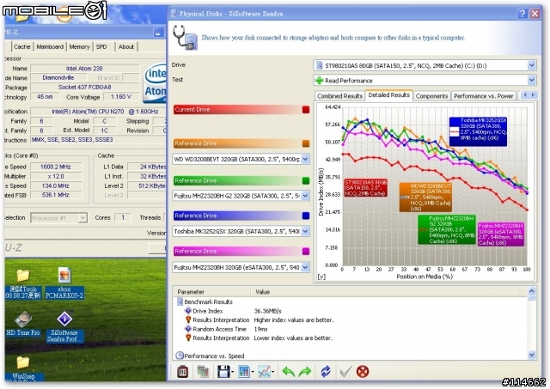The height and width of the screenshot is (389, 550).
Task: Click the Performance vs. Speed clock icon
Action: coord(180,356)
